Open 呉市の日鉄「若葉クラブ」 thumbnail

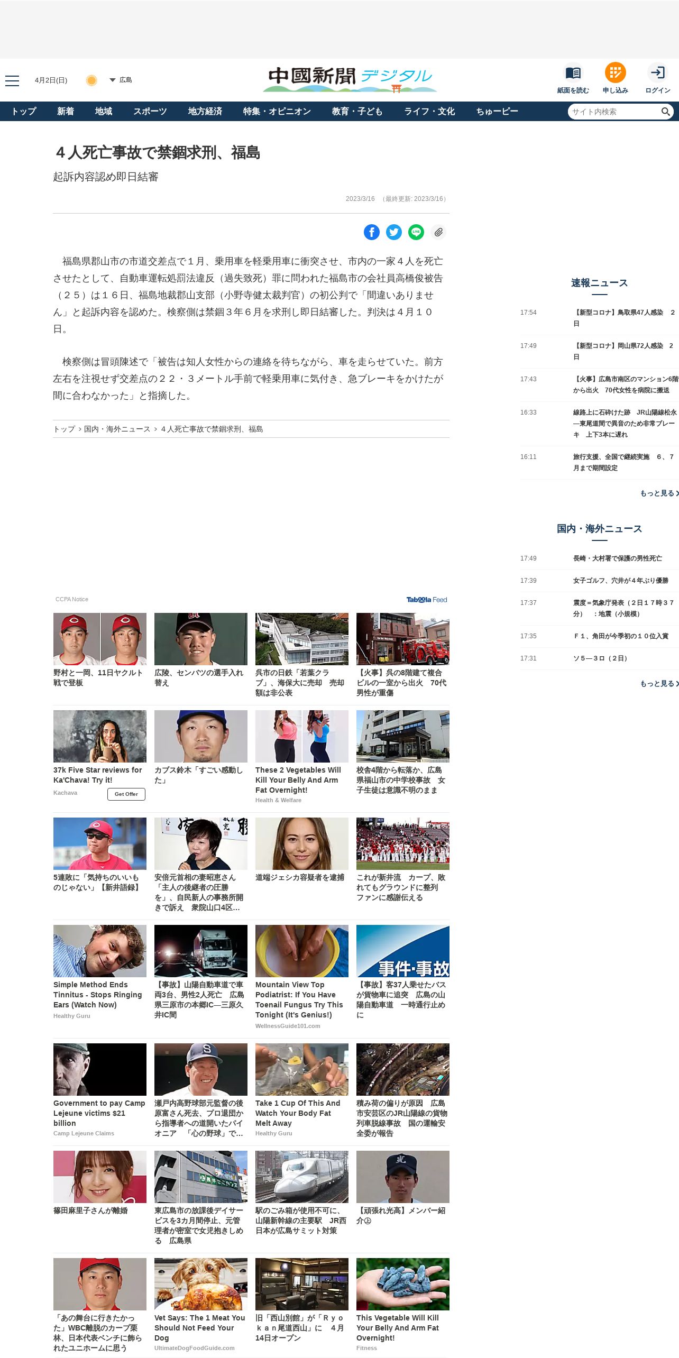(302, 639)
